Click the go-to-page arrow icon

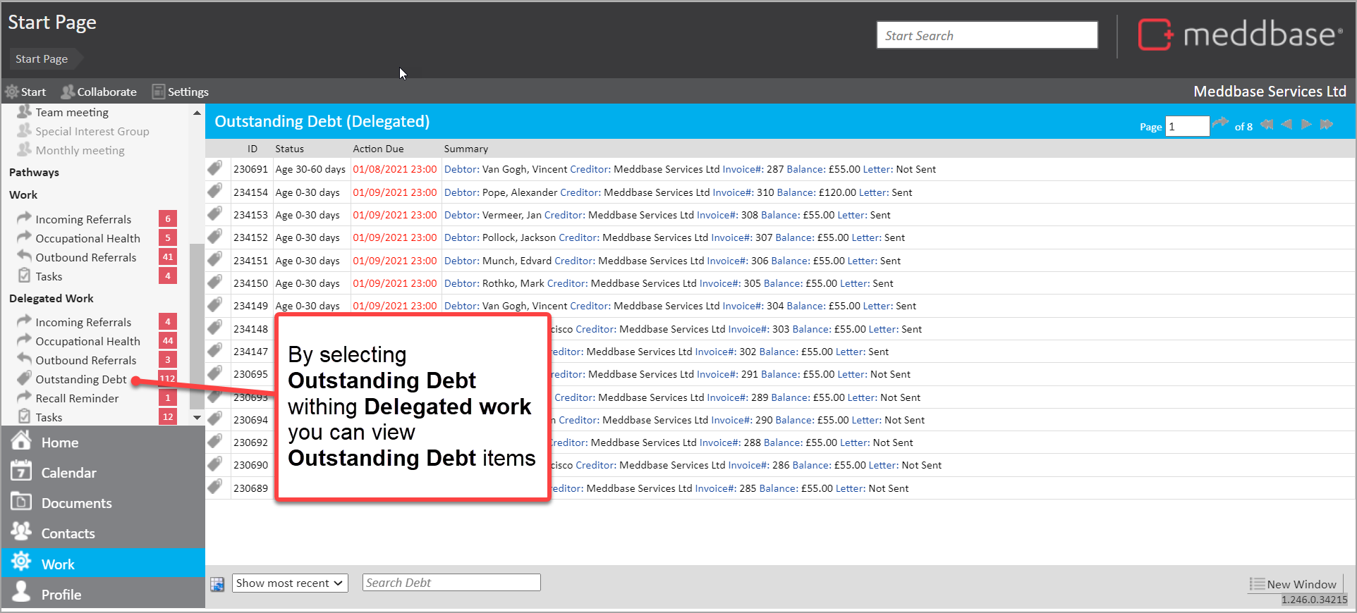pos(1220,124)
